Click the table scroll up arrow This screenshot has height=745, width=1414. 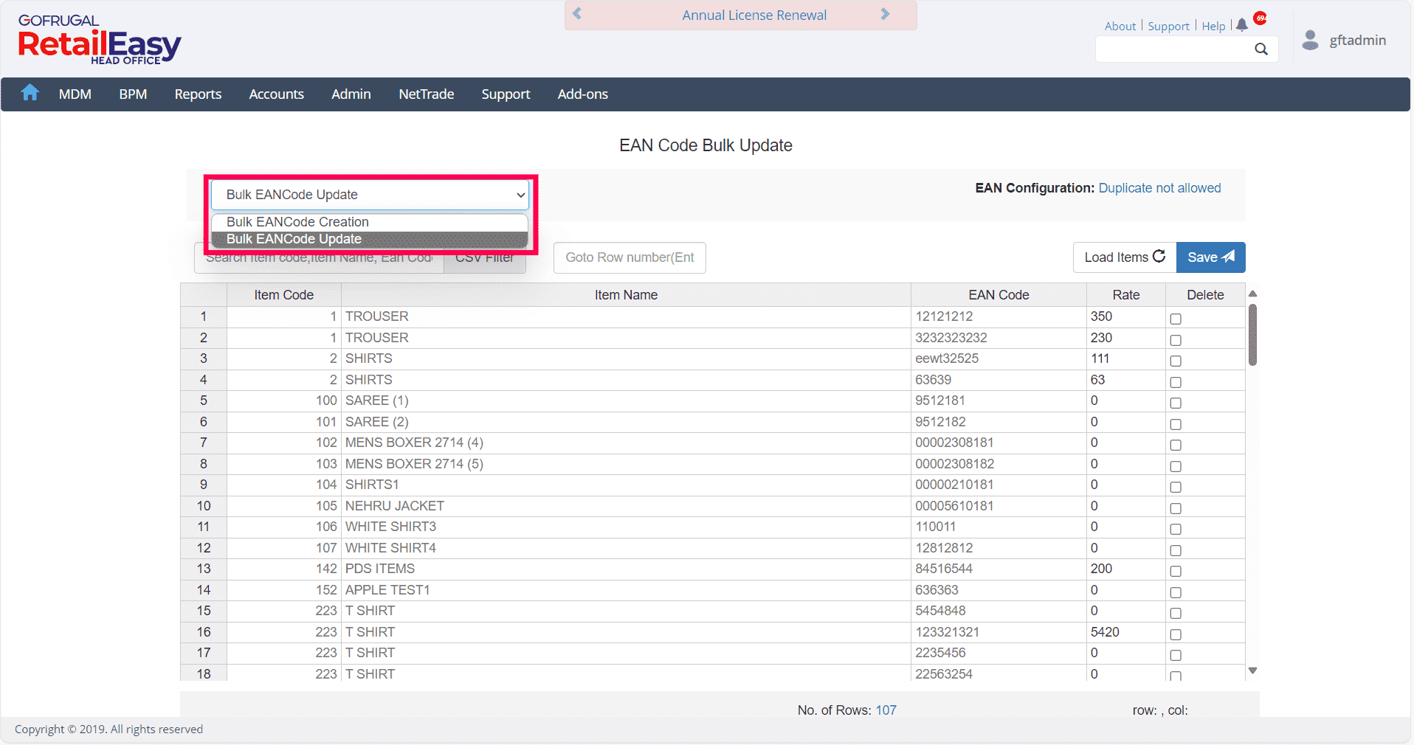point(1252,294)
